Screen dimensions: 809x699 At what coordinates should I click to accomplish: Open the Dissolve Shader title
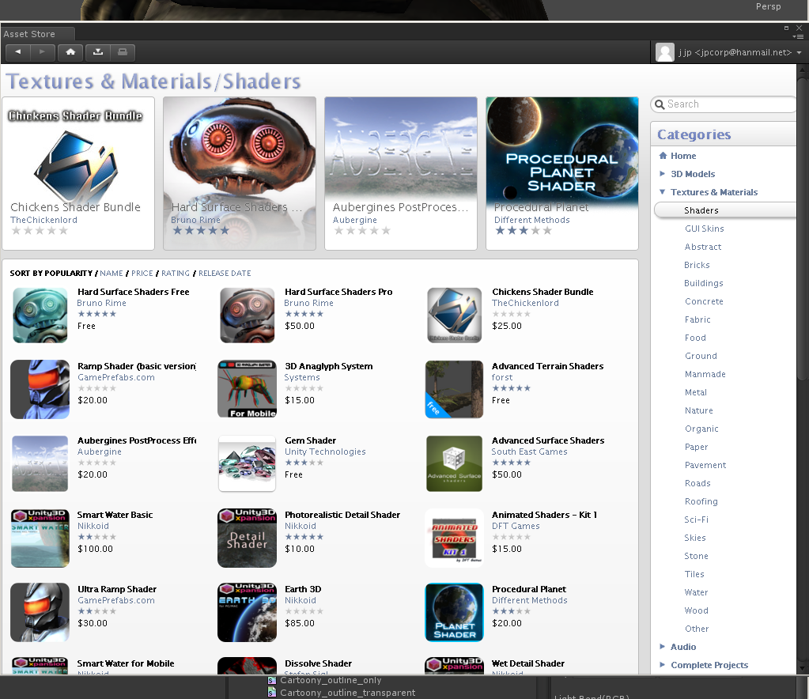319,663
